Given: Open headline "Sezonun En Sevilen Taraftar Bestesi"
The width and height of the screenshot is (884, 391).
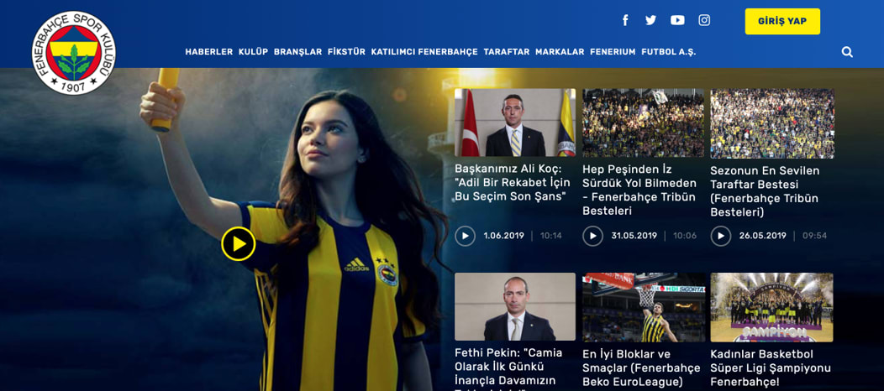Looking at the screenshot, I should point(765,191).
